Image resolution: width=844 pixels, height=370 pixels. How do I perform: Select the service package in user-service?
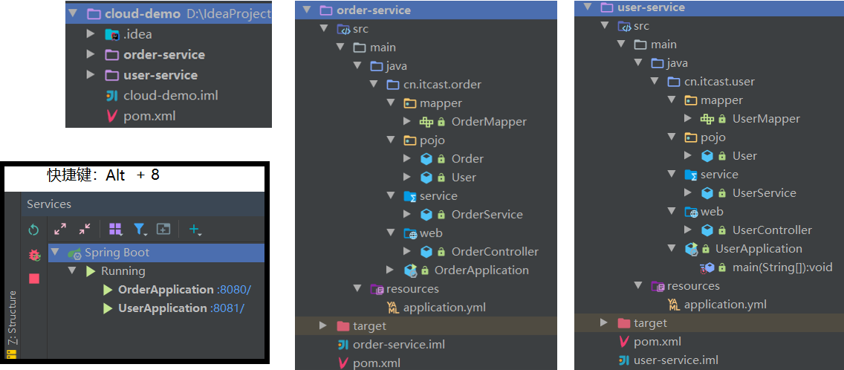coord(719,175)
